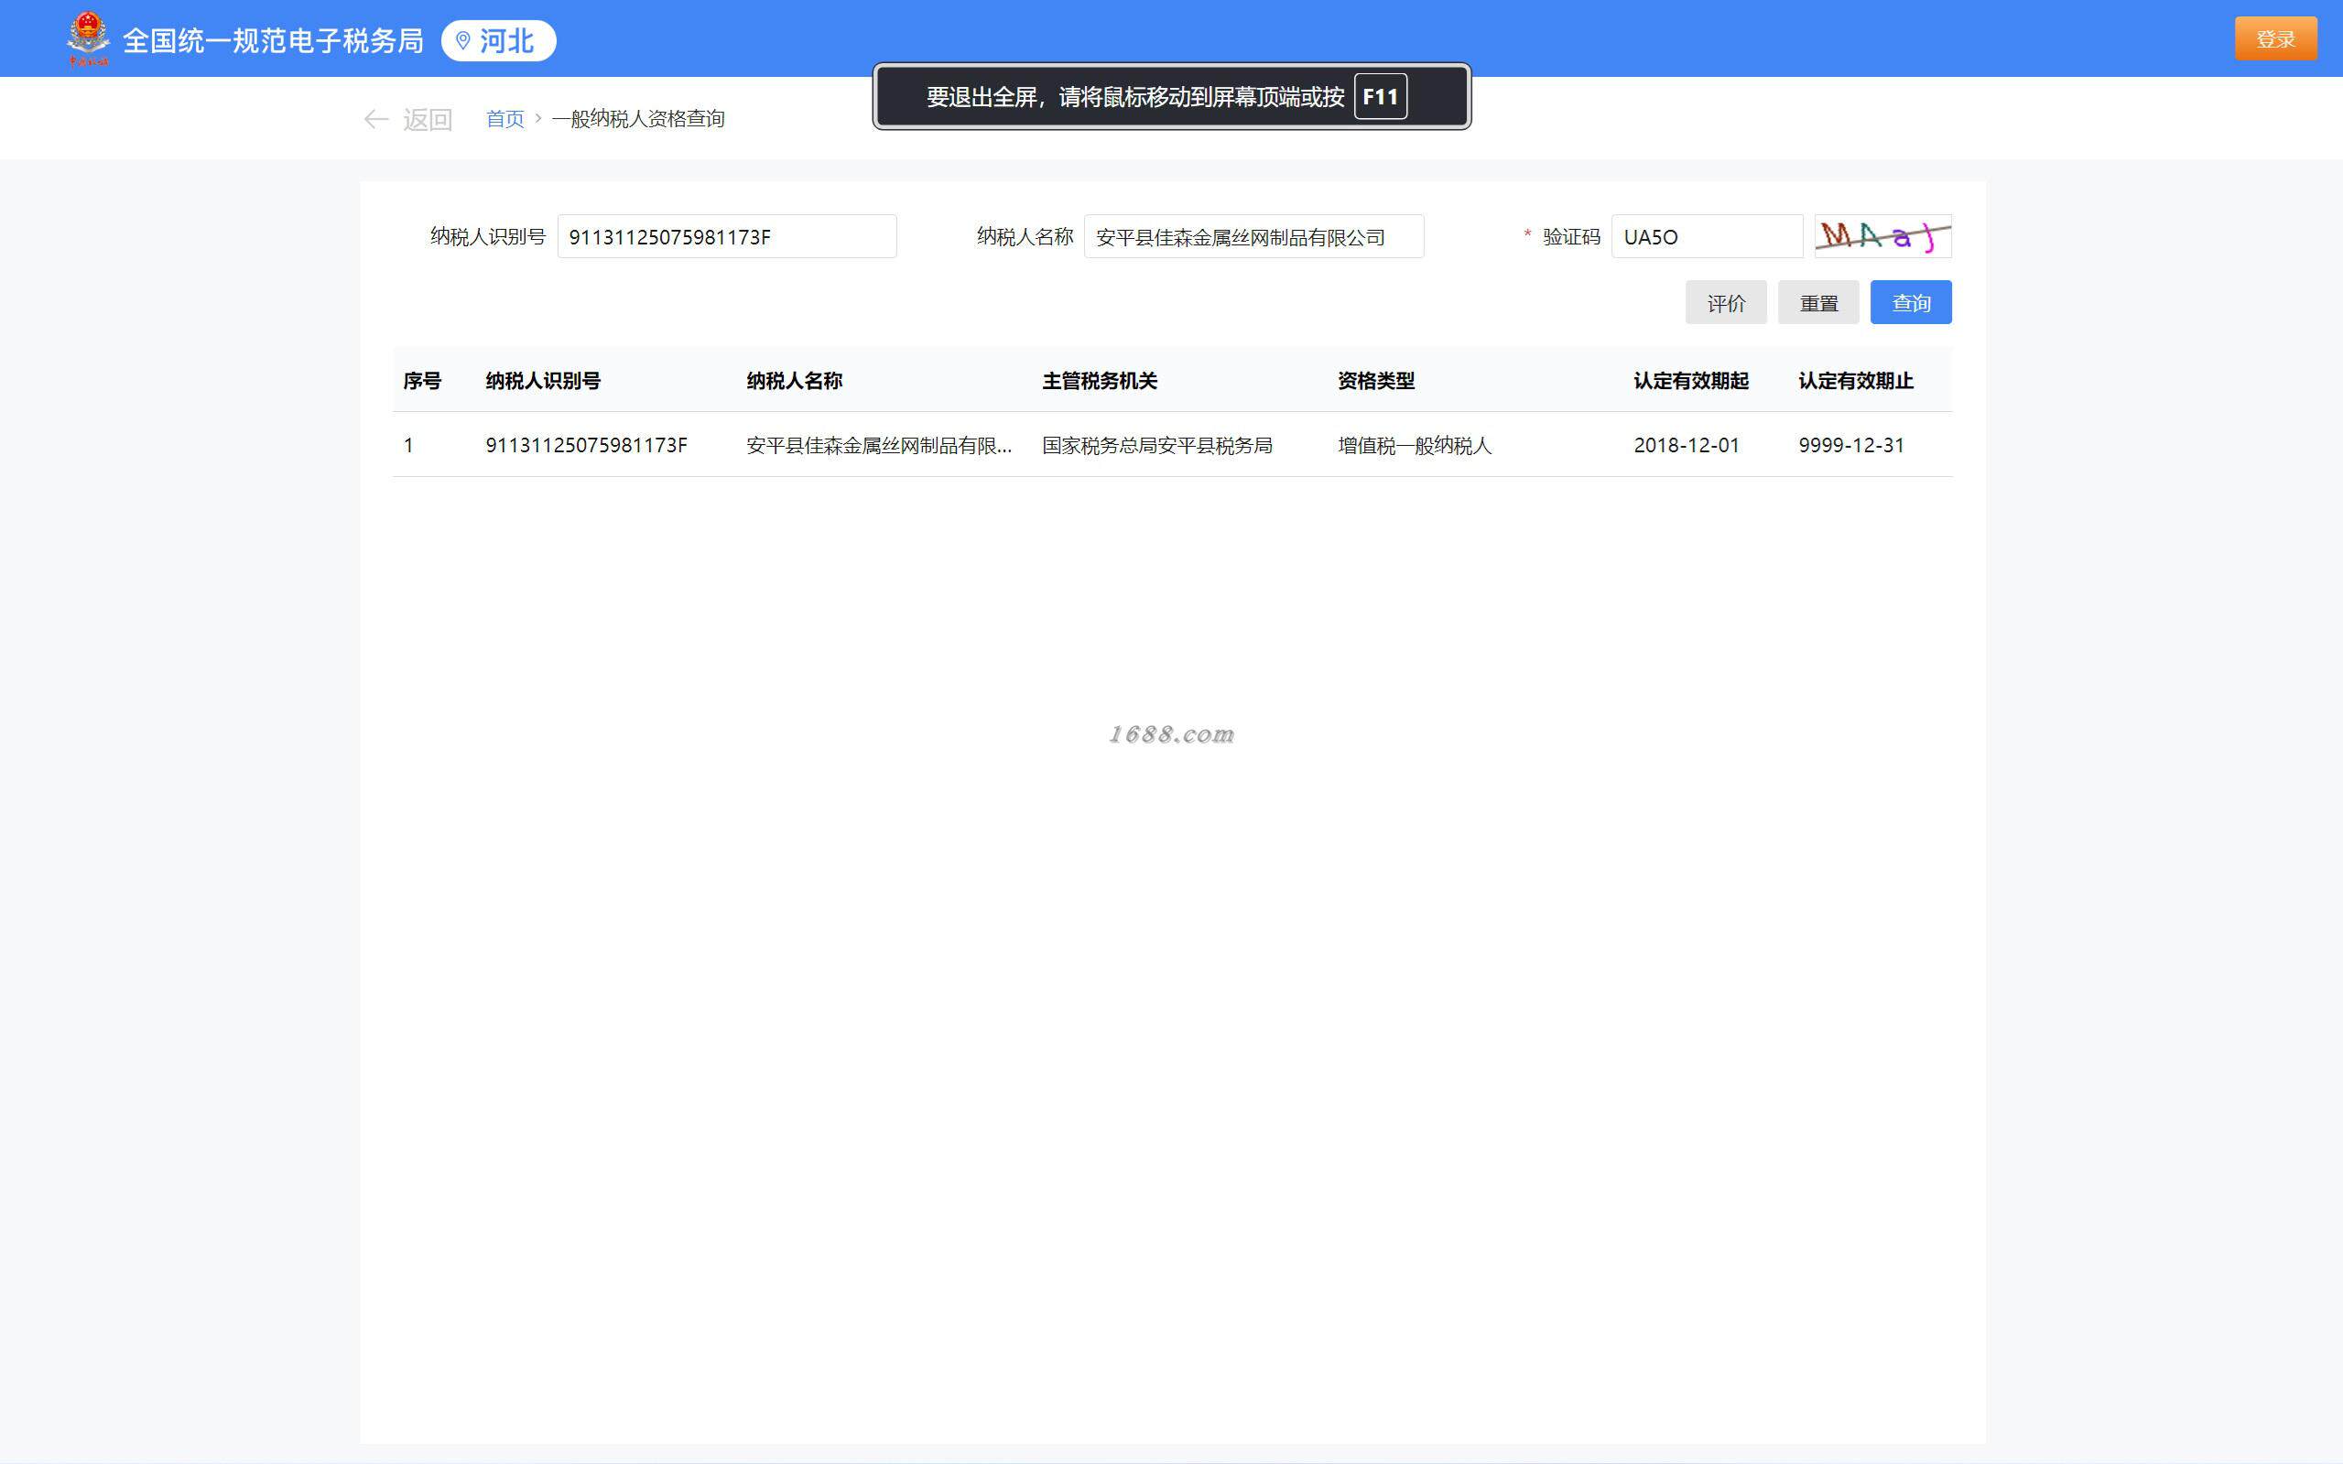Select the result row's truncated company name
Image resolution: width=2343 pixels, height=1464 pixels.
pyautogui.click(x=878, y=445)
